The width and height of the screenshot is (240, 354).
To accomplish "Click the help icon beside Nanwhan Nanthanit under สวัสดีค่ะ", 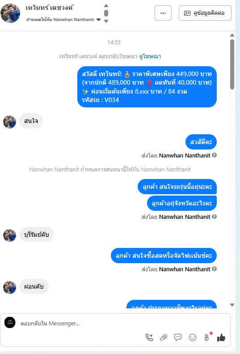I will [215, 155].
